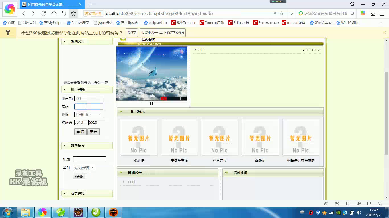Open the 权限 注册用户 dropdown
389x218 pixels.
88,114
